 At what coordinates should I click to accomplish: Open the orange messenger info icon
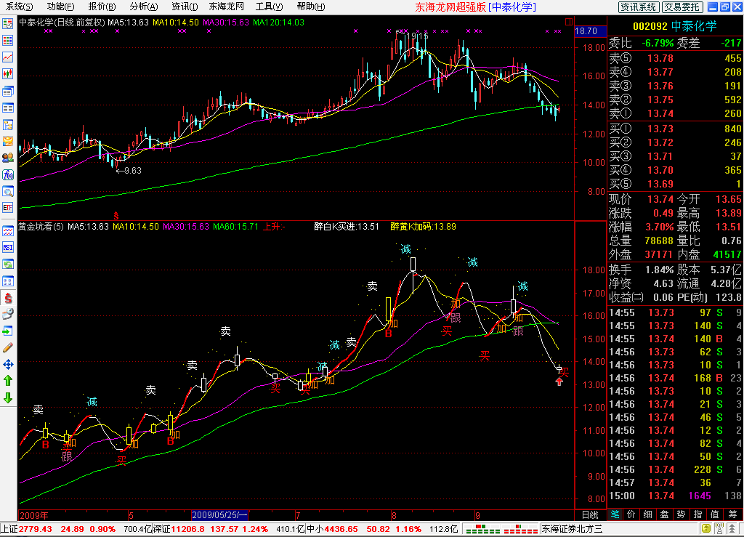[x=7, y=142]
